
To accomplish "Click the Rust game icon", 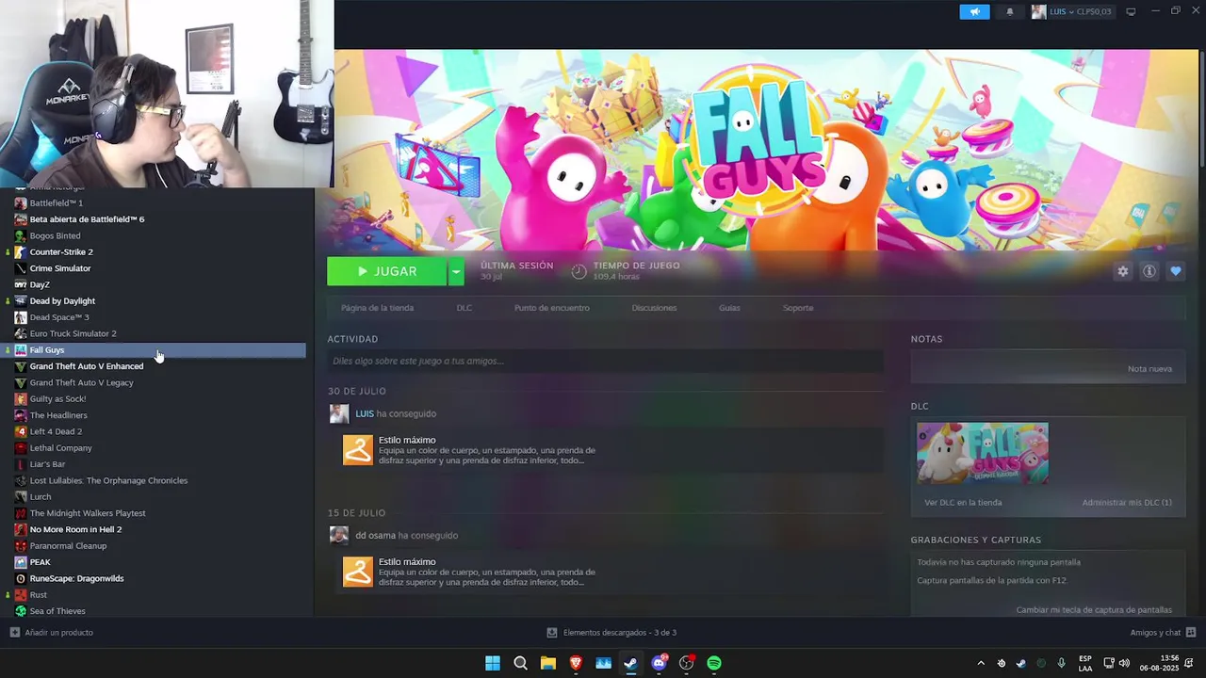I will (x=21, y=595).
